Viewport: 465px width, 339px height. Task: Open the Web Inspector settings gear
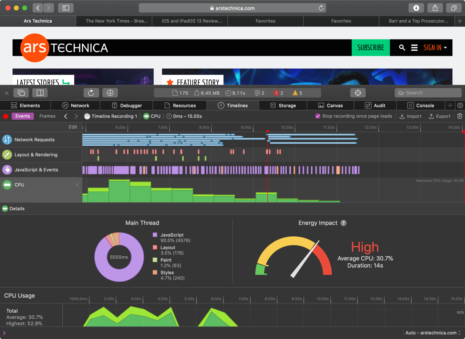click(460, 106)
